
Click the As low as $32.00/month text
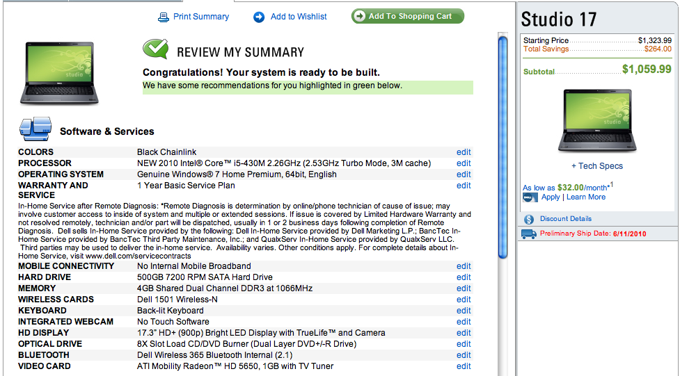click(568, 187)
